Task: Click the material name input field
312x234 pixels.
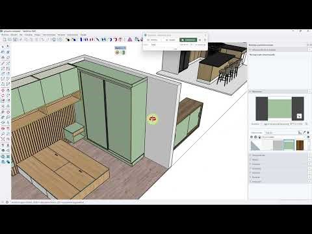Action: coord(283,124)
